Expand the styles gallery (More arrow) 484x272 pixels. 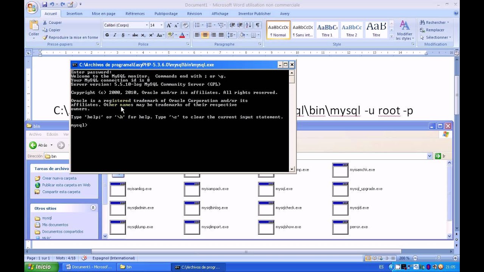click(391, 37)
